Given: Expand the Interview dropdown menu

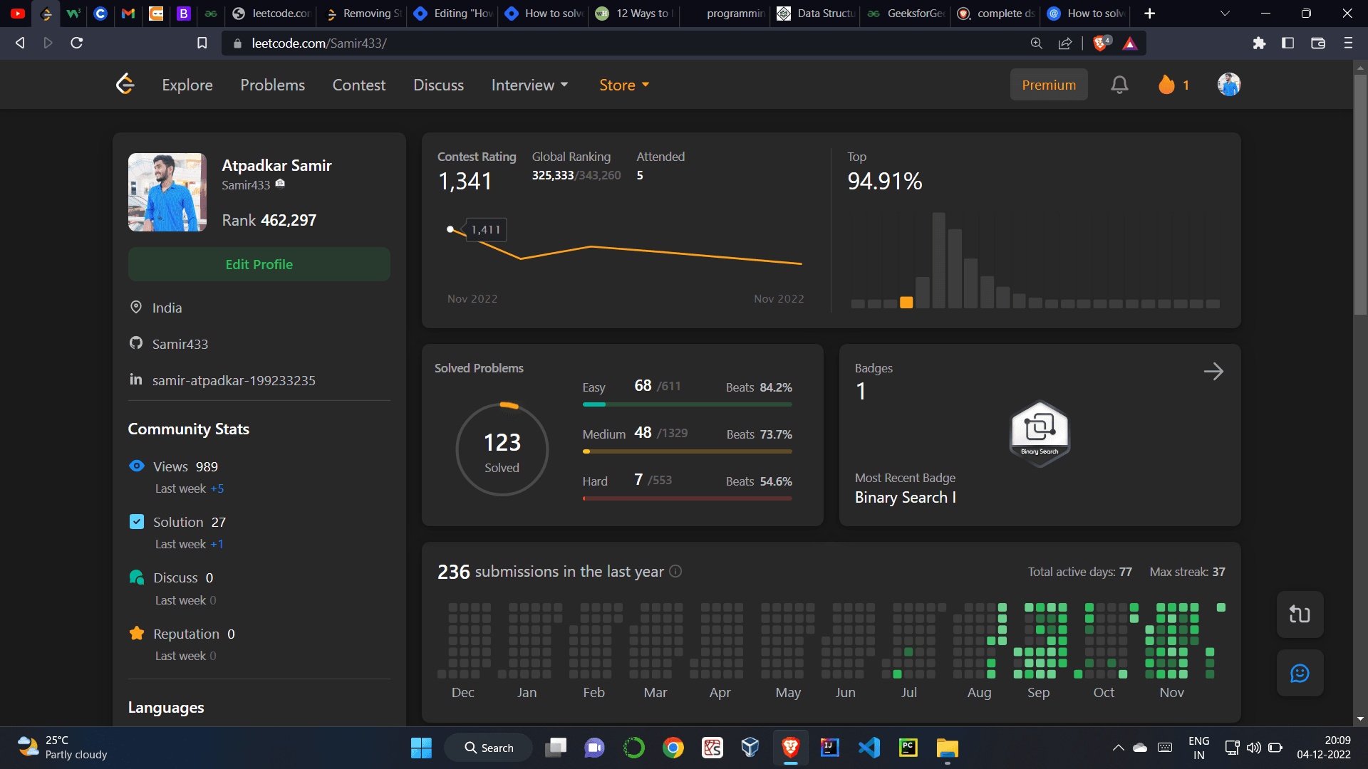Looking at the screenshot, I should tap(529, 85).
